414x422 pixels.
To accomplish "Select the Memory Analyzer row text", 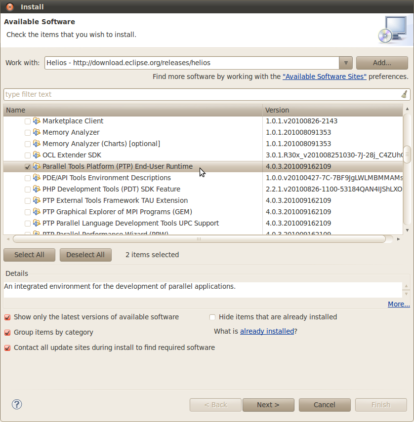I will click(71, 132).
